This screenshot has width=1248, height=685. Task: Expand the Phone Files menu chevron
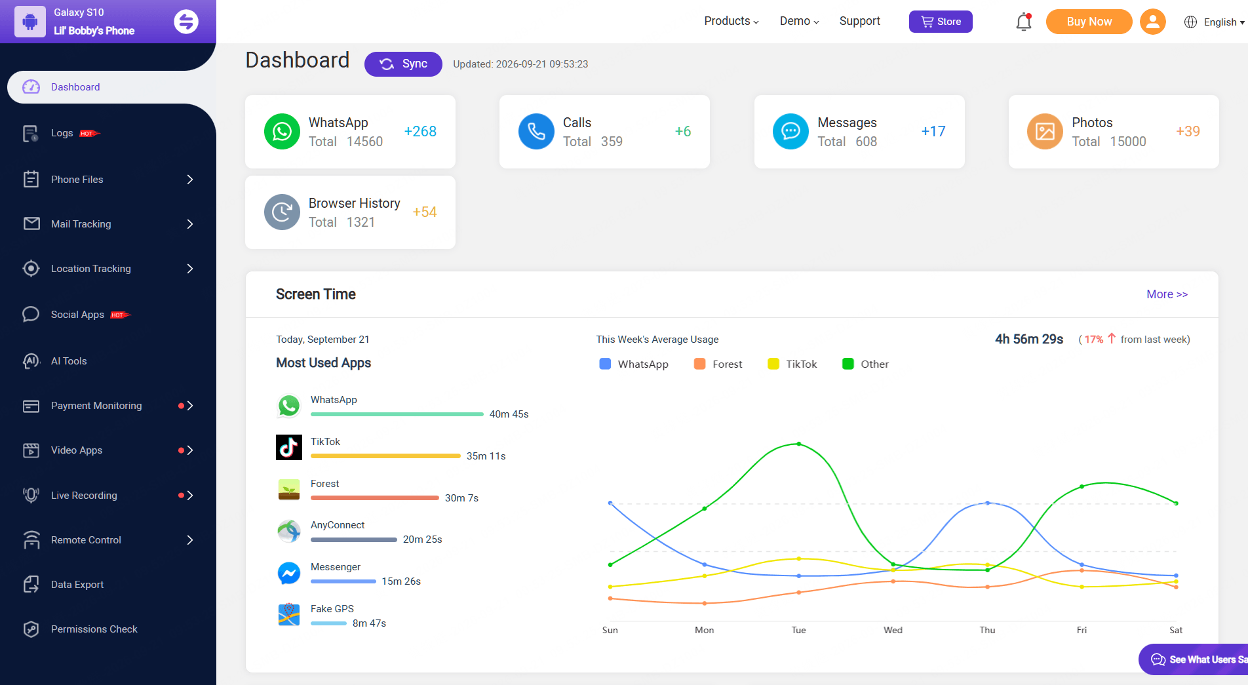pyautogui.click(x=190, y=179)
